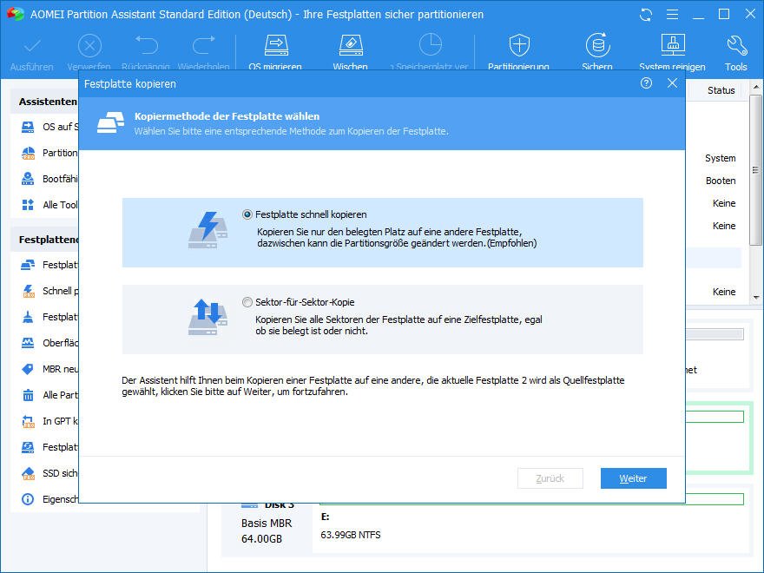The height and width of the screenshot is (573, 764).
Task: Click the Speicherplatz clock toolbar icon
Action: tap(431, 45)
